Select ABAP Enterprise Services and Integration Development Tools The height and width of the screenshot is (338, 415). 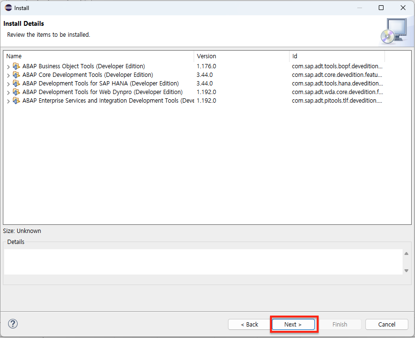(x=108, y=101)
